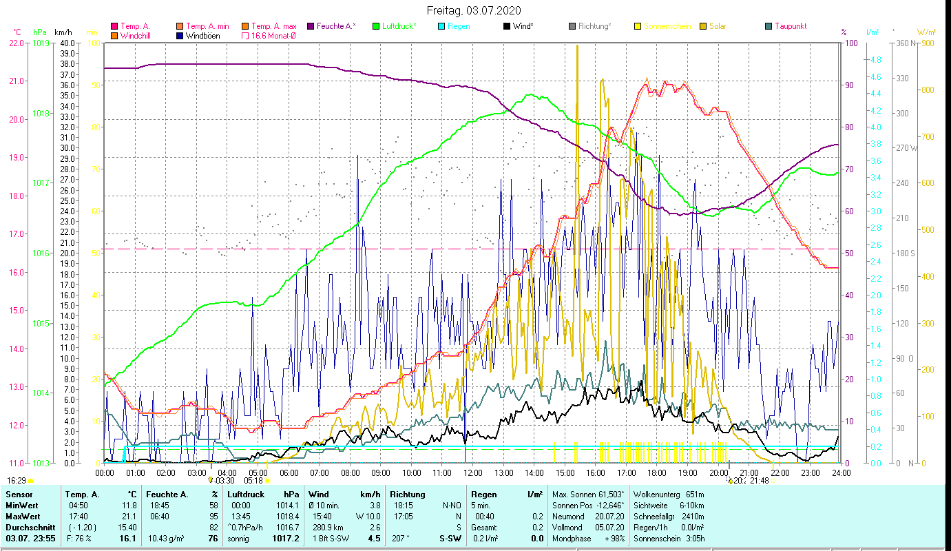Click the Windchill legend label
This screenshot has width=951, height=551.
coord(136,35)
